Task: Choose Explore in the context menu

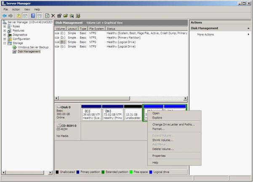Action: pos(174,118)
